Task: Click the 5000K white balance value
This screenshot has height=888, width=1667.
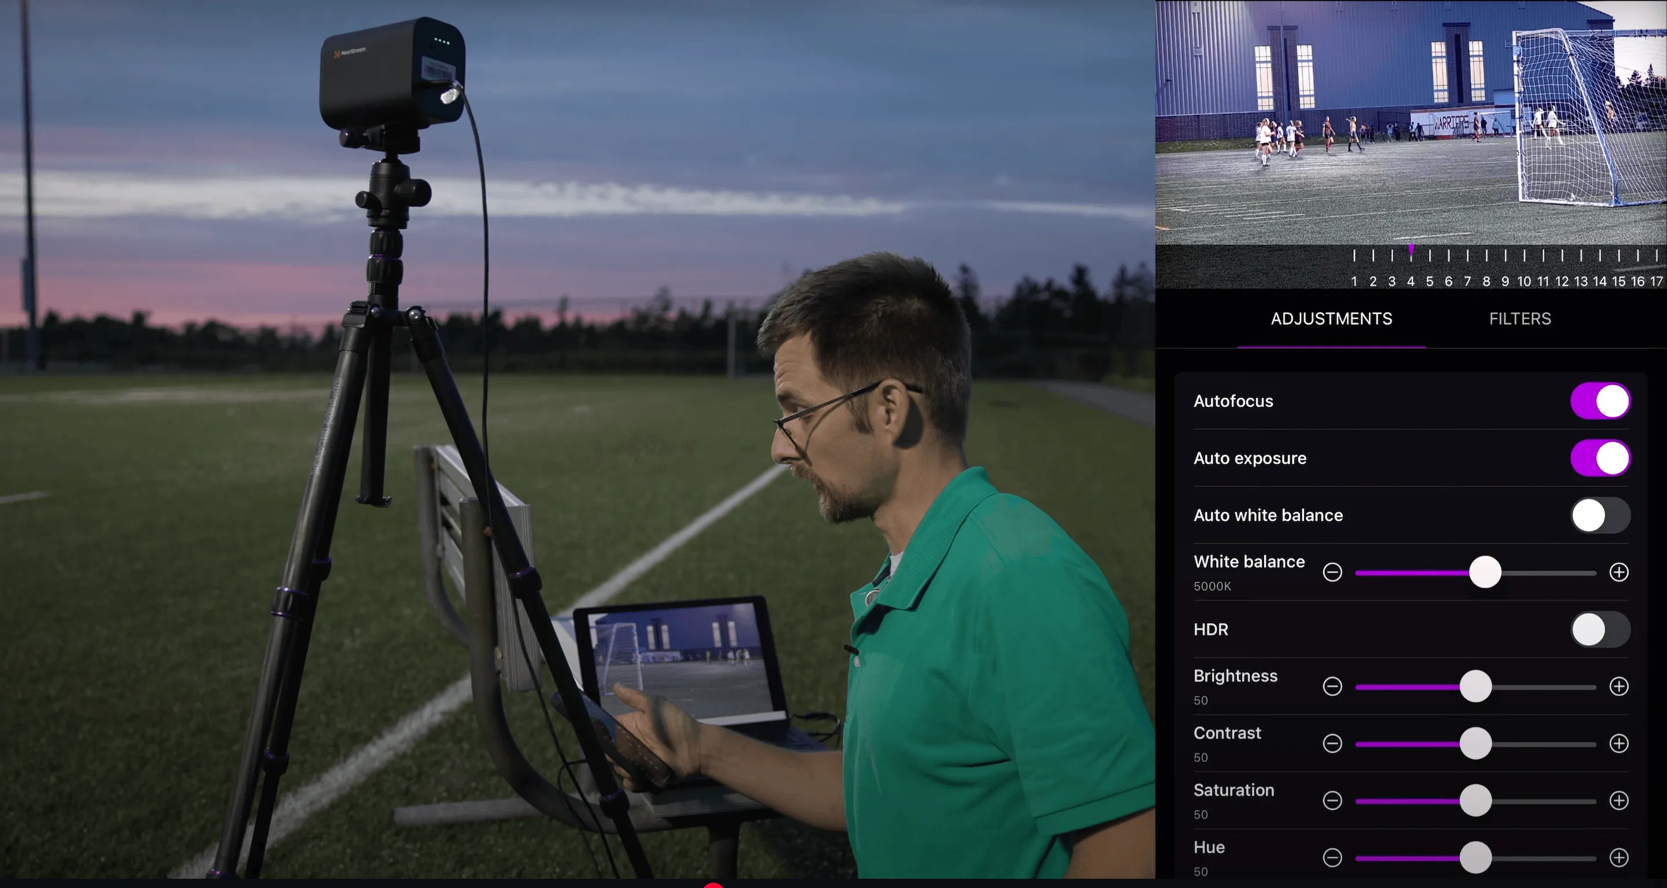Action: [1212, 586]
